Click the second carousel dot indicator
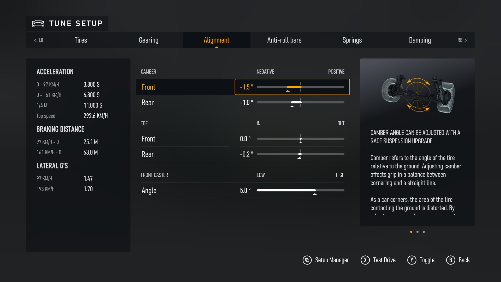 pos(417,232)
